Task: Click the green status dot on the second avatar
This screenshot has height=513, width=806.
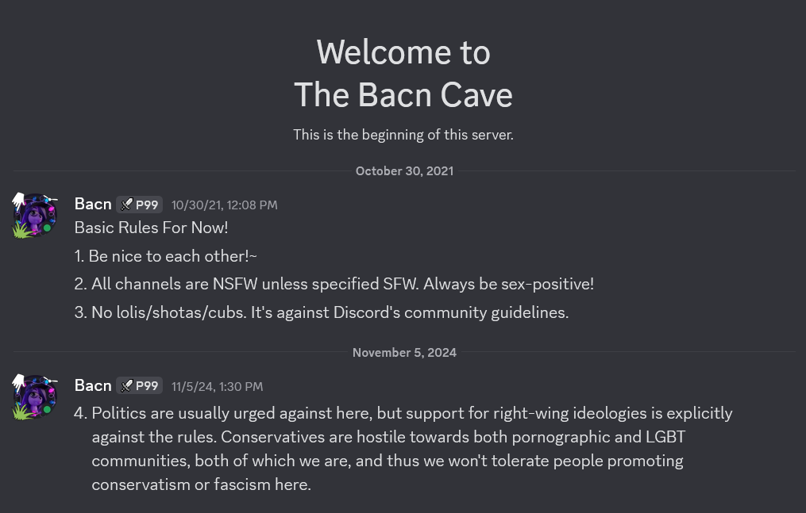Action: click(48, 409)
